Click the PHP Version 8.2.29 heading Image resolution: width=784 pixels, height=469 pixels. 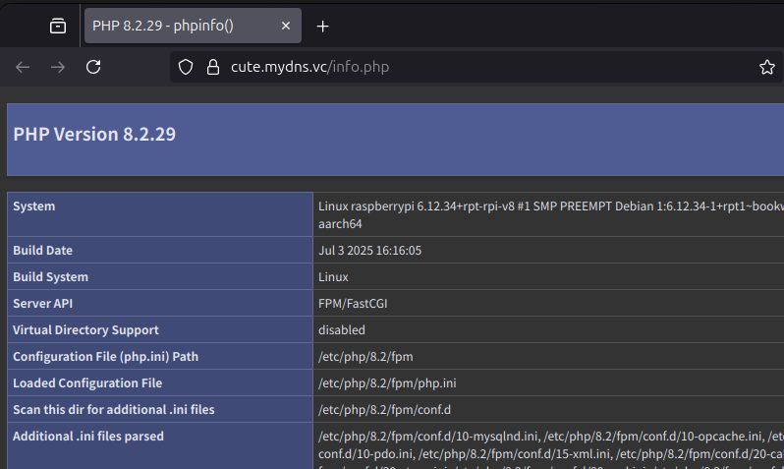(x=94, y=134)
